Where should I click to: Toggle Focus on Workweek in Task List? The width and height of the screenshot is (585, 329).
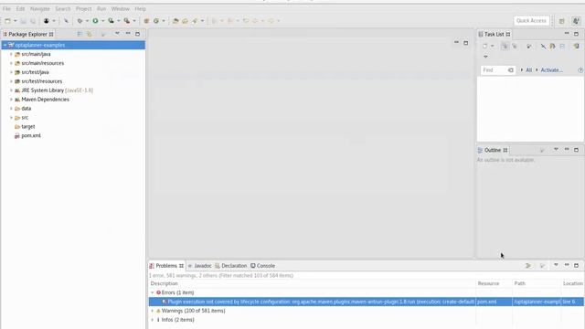click(x=529, y=47)
